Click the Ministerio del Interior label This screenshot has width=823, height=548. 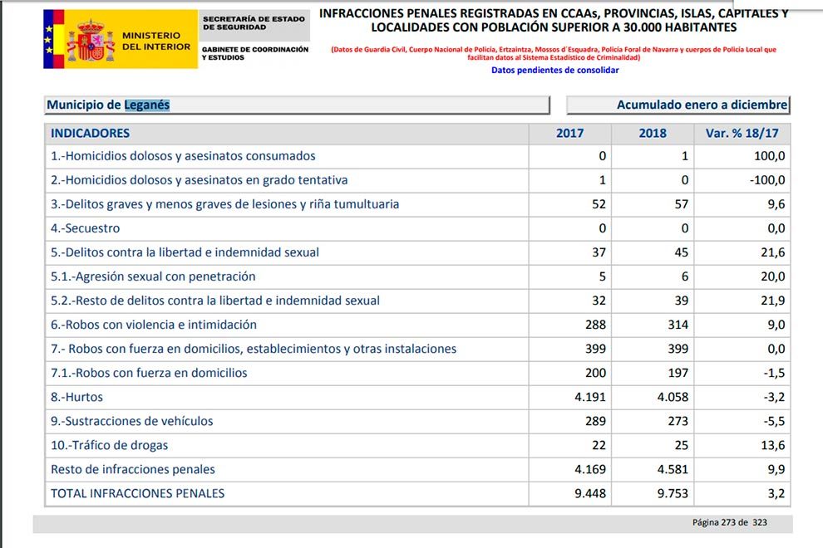(150, 42)
